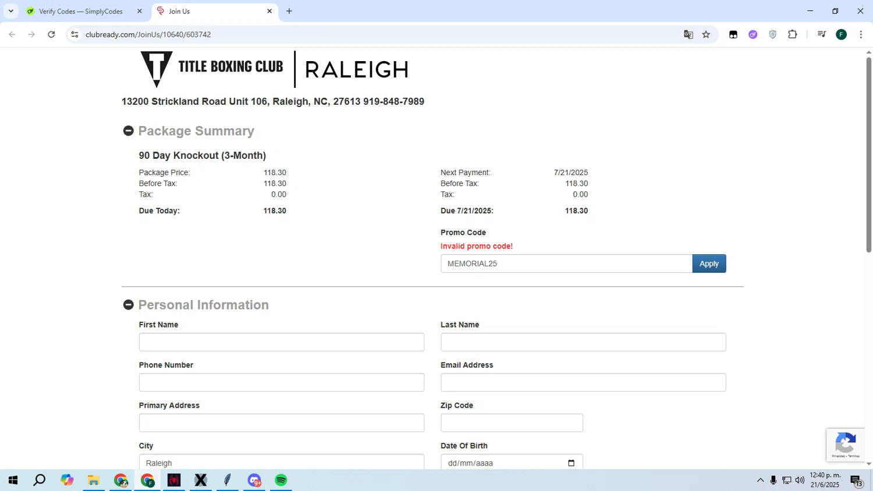Open the black two-square extension in toolbar
873x491 pixels.
pyautogui.click(x=733, y=34)
